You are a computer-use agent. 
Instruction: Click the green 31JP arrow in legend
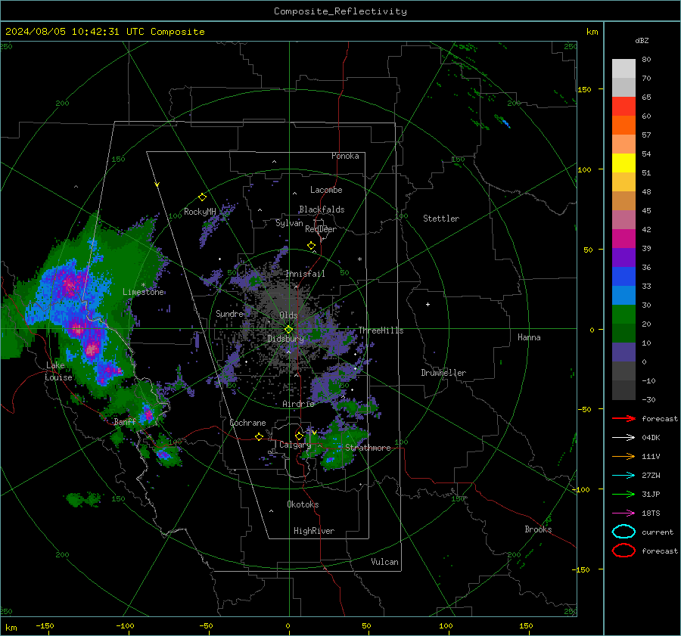click(x=623, y=494)
